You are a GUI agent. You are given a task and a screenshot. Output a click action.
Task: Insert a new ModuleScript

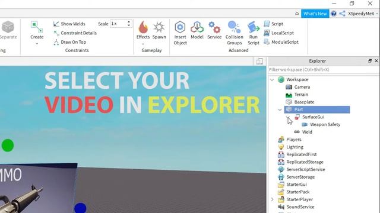click(281, 42)
